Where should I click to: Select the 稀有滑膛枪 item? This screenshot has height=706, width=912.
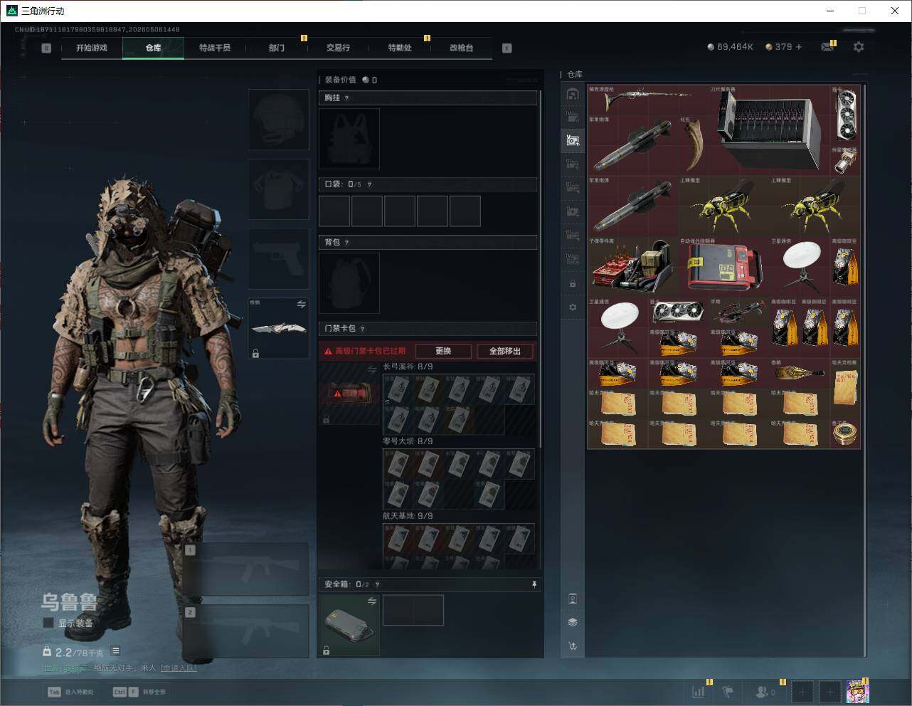(x=648, y=100)
